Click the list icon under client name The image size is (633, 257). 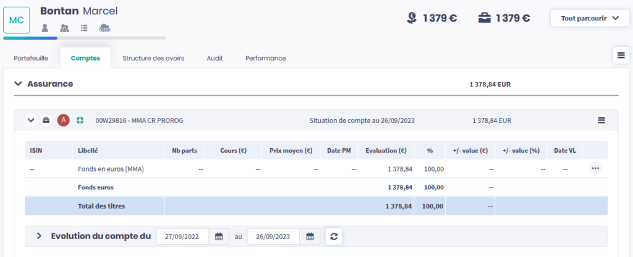[84, 28]
